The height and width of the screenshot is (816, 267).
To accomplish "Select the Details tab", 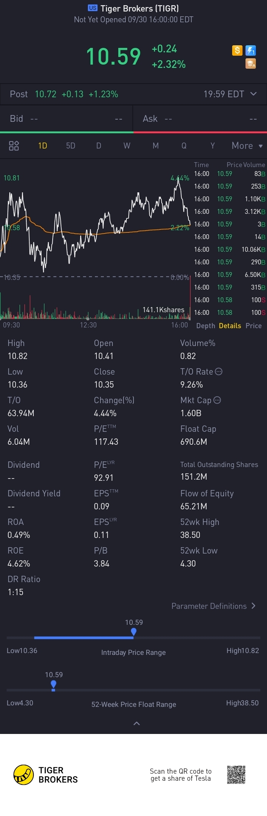I will pyautogui.click(x=230, y=326).
